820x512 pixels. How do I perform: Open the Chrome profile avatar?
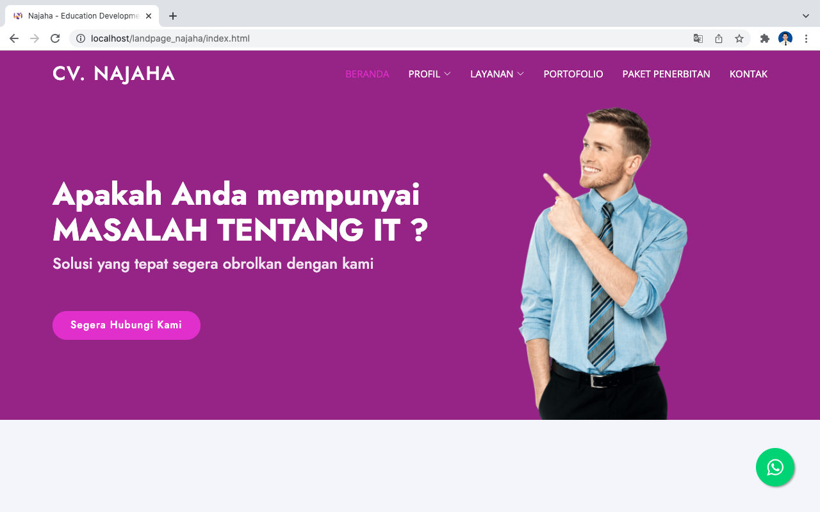(785, 38)
